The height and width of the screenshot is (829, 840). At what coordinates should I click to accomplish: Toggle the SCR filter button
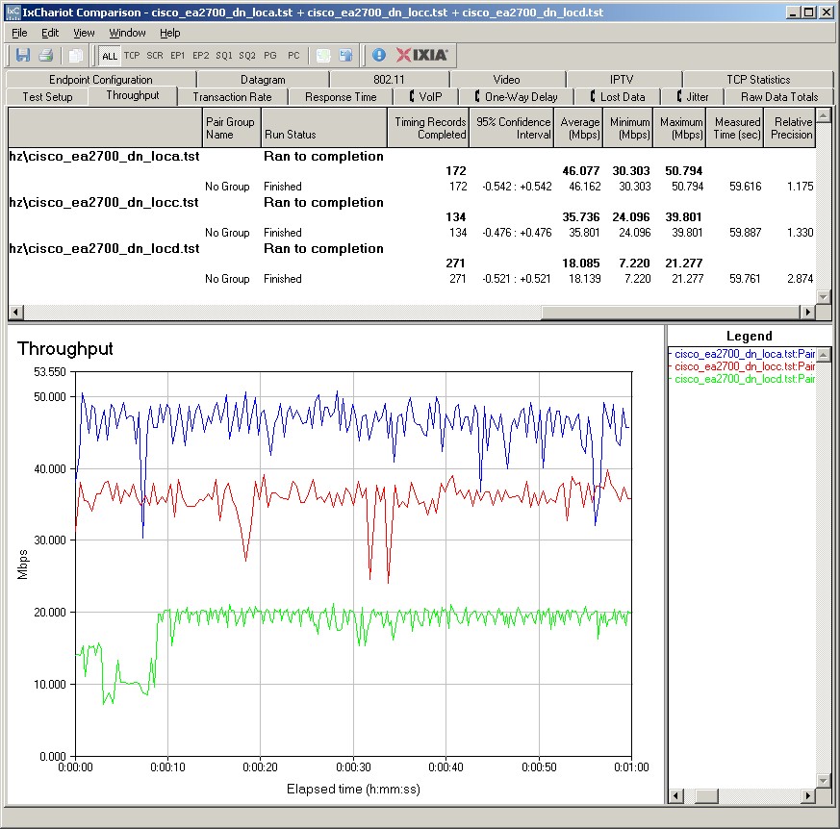[155, 55]
